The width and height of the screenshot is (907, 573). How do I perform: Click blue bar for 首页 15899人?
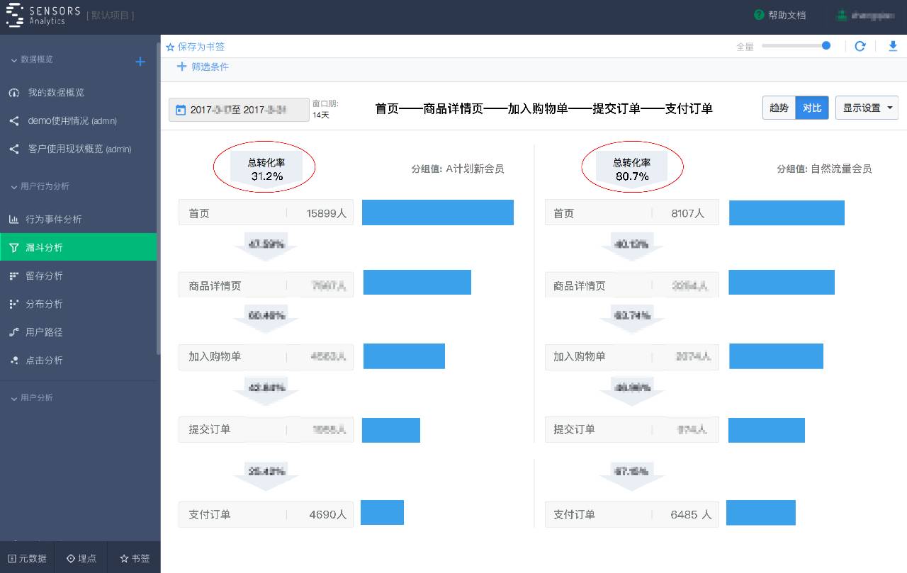click(x=438, y=212)
